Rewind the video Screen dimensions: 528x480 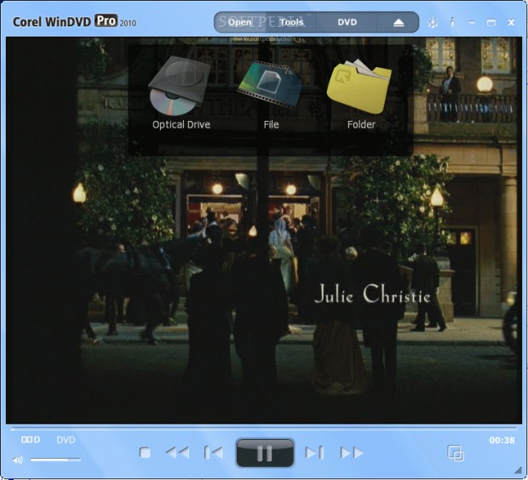(x=177, y=453)
